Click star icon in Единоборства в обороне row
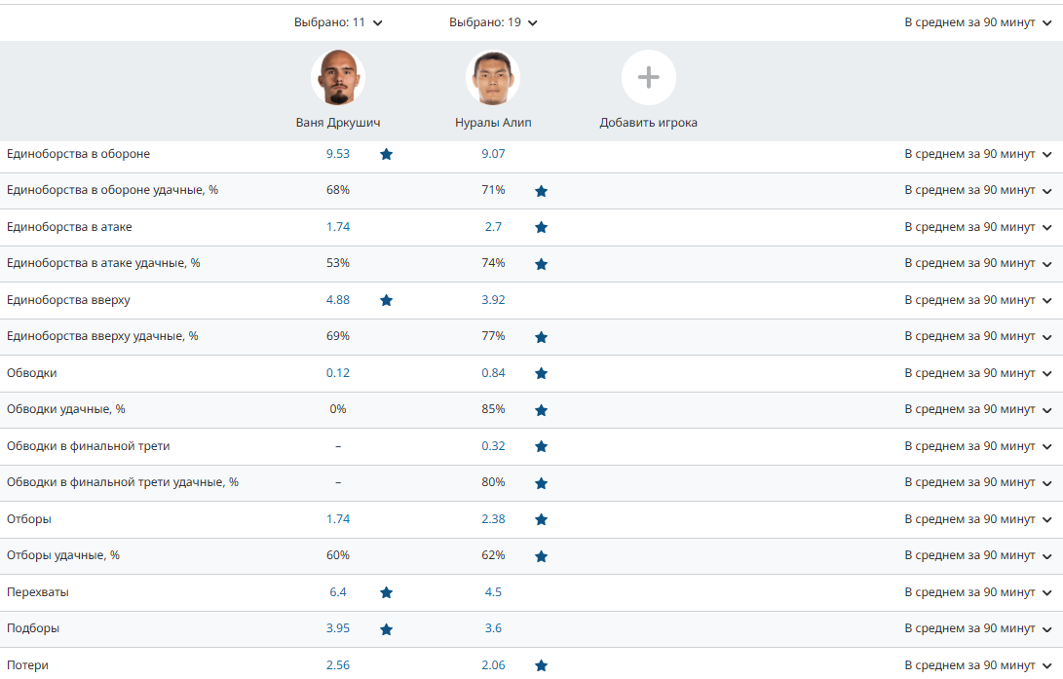Screen dimensions: 1063x679 pyautogui.click(x=386, y=154)
